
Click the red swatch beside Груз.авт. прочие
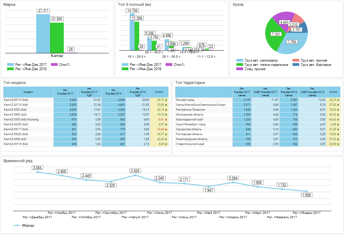(x=296, y=60)
